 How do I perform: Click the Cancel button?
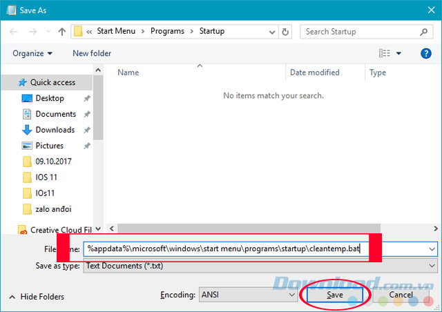(401, 295)
